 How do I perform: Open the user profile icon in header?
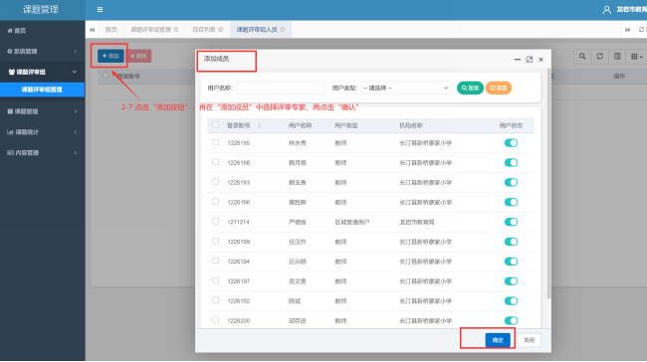(606, 10)
